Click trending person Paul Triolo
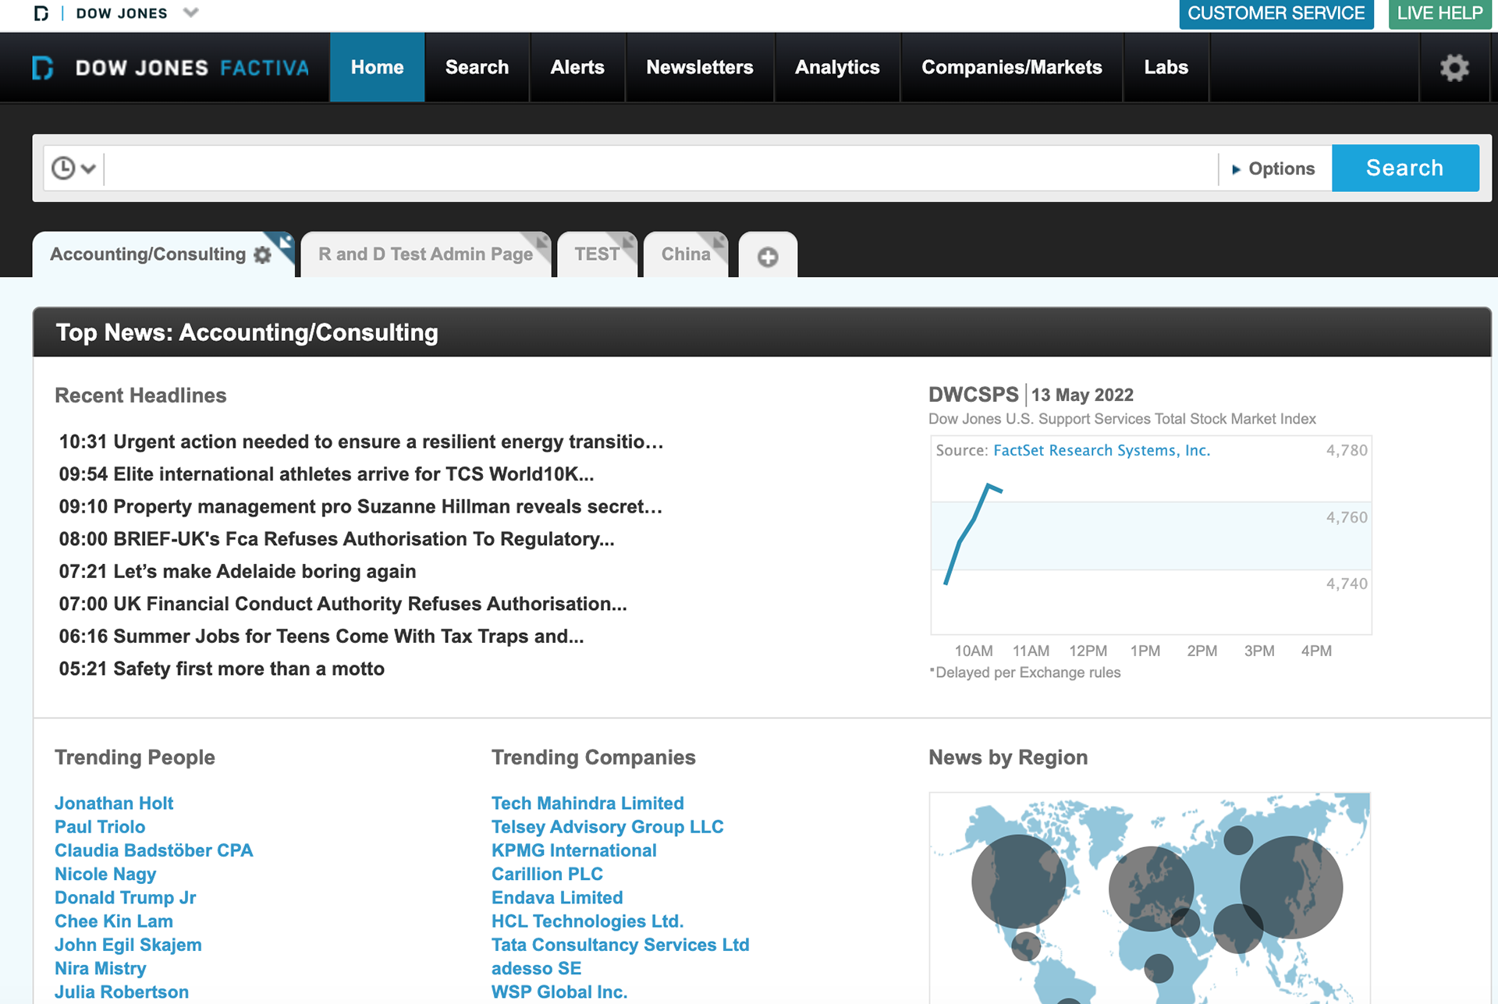This screenshot has height=1004, width=1498. [100, 827]
